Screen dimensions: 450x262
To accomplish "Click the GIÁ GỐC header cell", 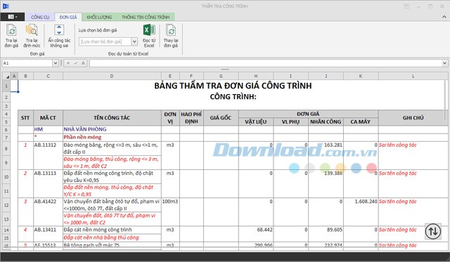I will (x=221, y=118).
